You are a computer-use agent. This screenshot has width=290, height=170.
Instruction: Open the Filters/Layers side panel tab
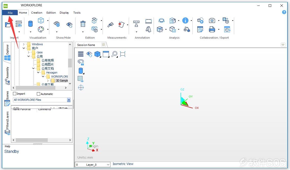pyautogui.click(x=7, y=123)
